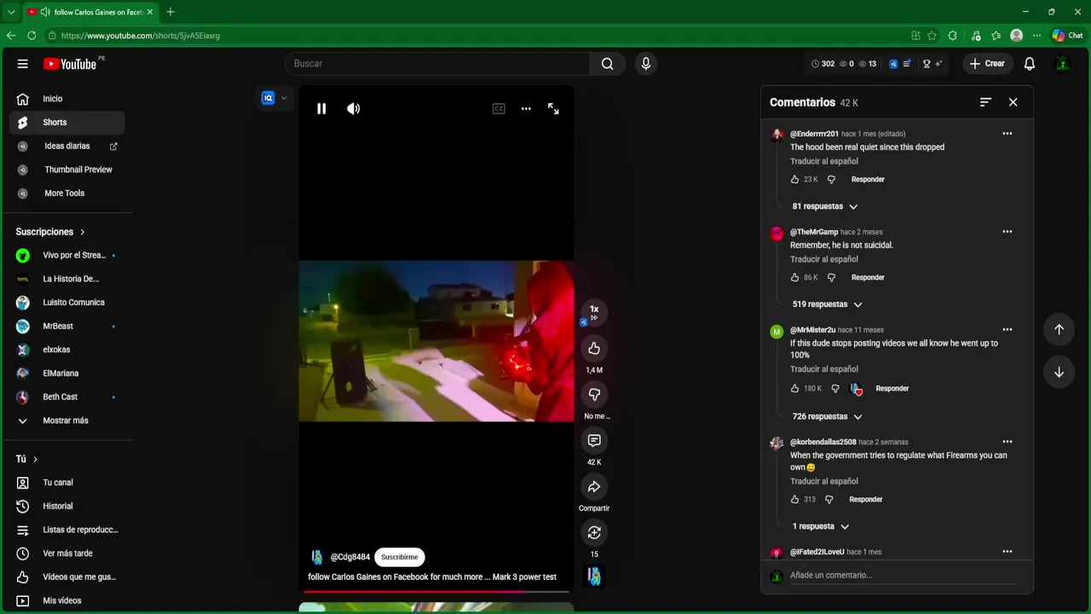1091x614 pixels.
Task: Reply to @MrMister2u's comment
Action: (x=892, y=389)
